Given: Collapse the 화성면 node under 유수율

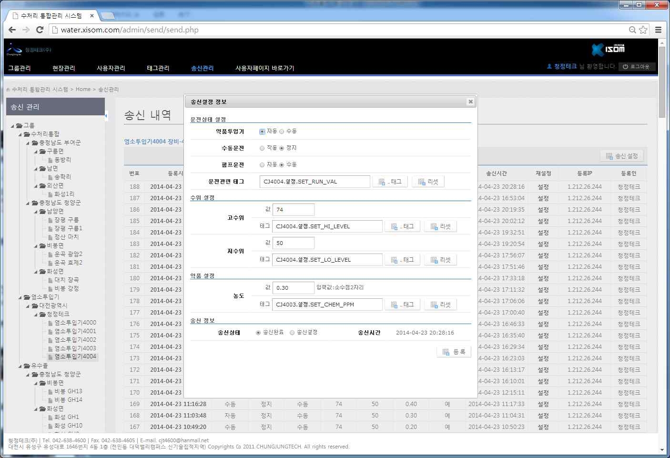Looking at the screenshot, I should 36,409.
